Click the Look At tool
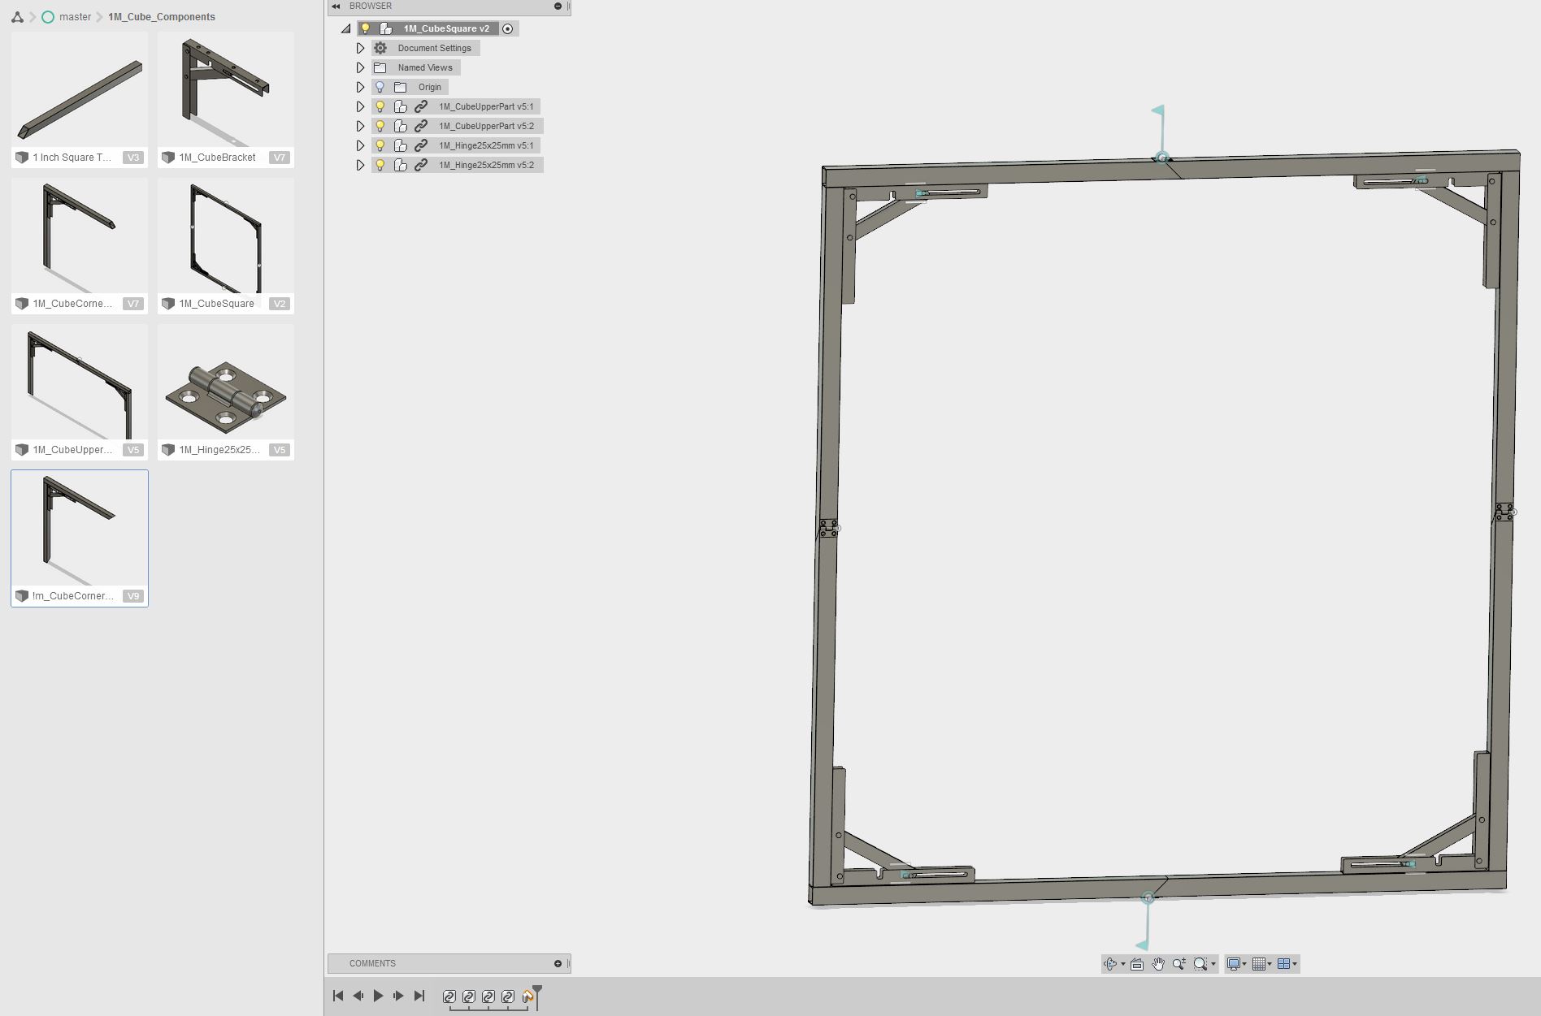This screenshot has width=1541, height=1016. (x=1136, y=964)
